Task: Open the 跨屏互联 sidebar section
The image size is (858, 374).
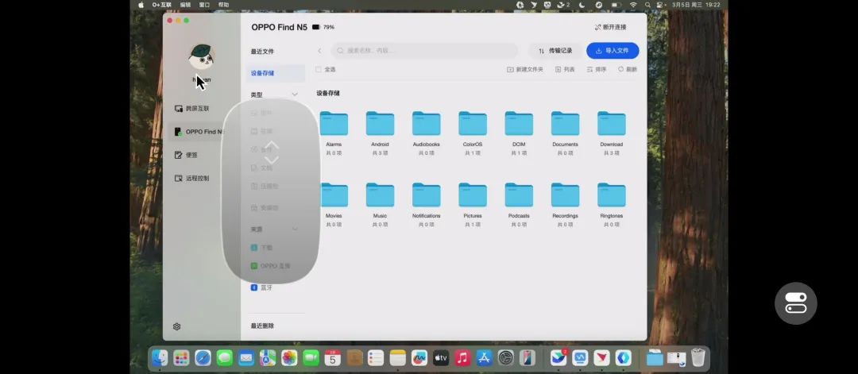Action: (191, 109)
